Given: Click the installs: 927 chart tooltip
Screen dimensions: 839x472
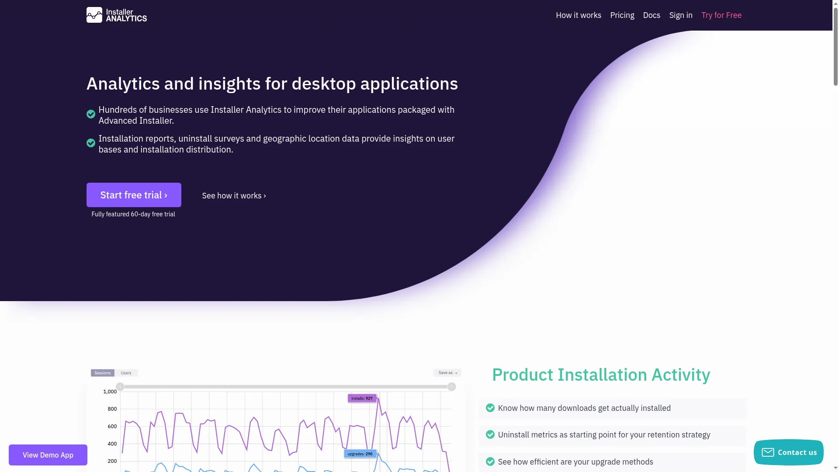Looking at the screenshot, I should (x=362, y=398).
